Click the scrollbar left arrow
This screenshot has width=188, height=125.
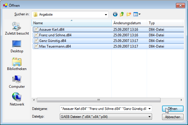coord(34,100)
